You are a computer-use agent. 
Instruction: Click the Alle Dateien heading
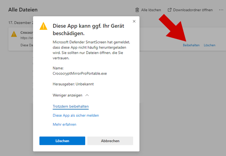(23, 10)
